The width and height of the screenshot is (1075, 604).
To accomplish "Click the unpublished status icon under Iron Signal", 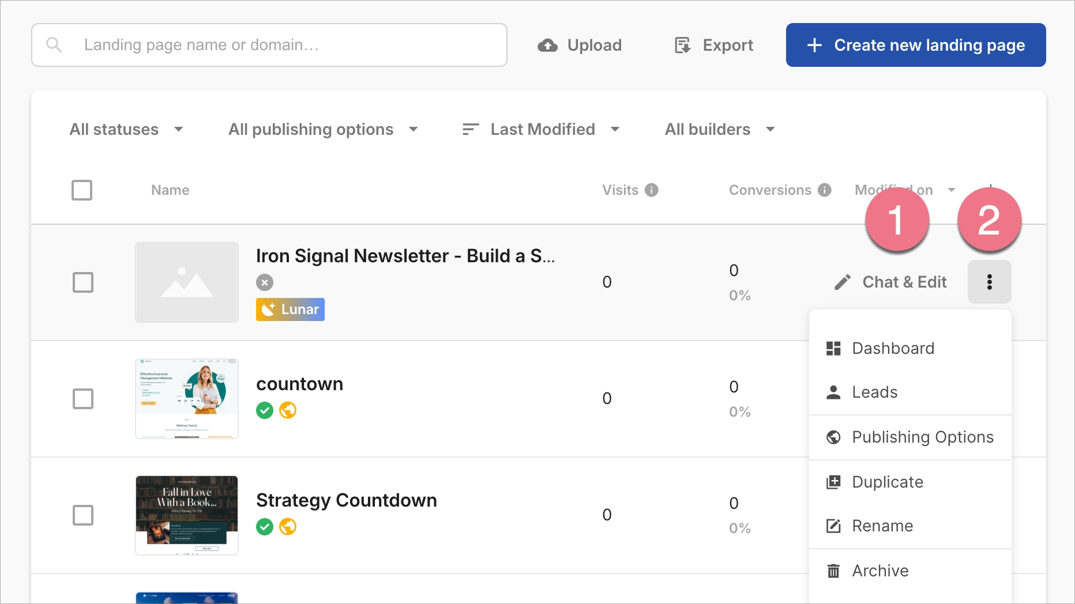I will pos(265,282).
